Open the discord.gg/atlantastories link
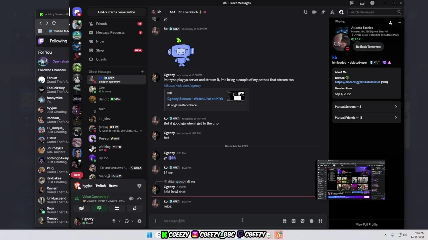 357,82
